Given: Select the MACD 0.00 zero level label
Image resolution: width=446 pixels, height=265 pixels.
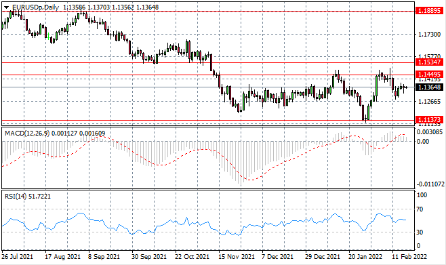Looking at the screenshot, I should [x=423, y=142].
